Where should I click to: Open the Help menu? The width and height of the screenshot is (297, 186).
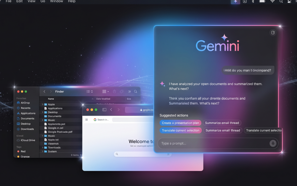click(72, 1)
